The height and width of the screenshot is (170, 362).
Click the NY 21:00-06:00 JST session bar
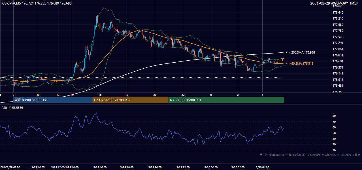(226, 100)
